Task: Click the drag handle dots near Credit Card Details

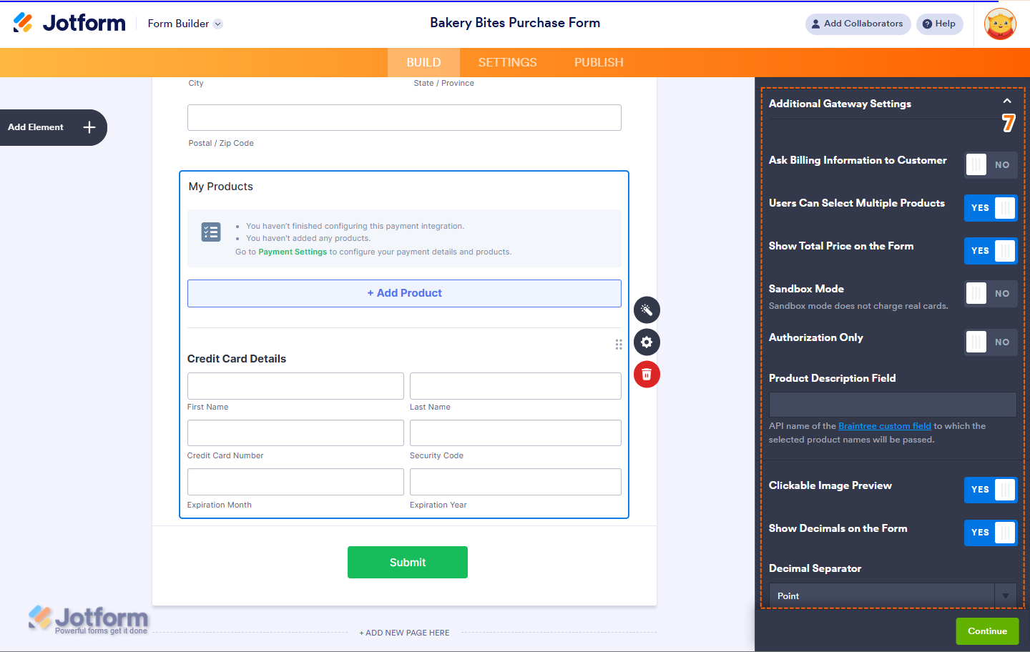Action: coord(619,345)
